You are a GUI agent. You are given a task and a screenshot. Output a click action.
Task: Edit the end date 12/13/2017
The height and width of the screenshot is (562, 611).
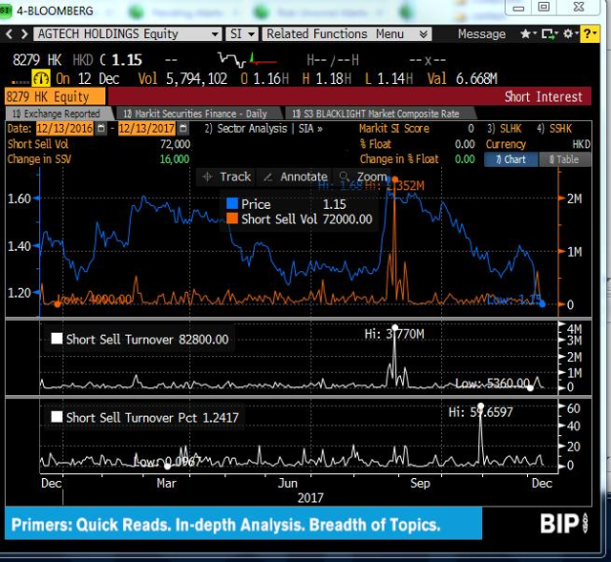146,129
